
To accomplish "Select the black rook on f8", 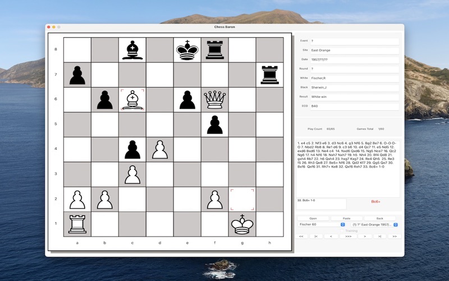I will (x=215, y=50).
